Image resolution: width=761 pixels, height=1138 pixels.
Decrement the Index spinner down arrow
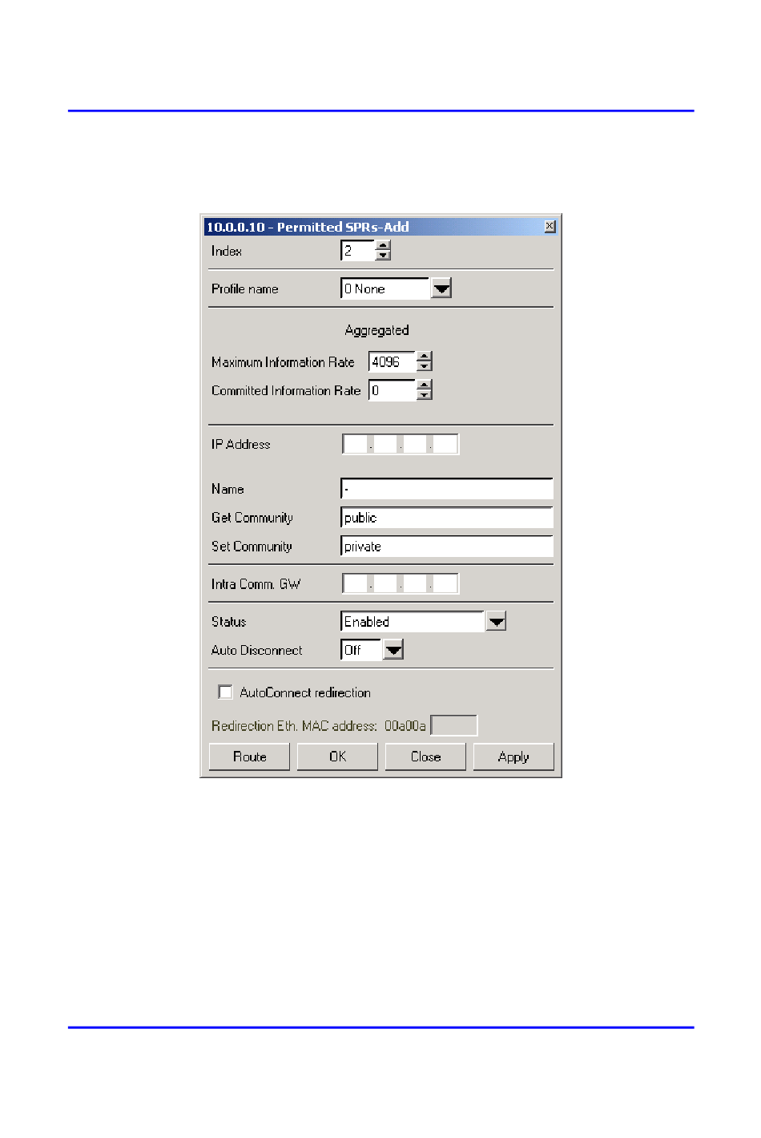pos(383,256)
